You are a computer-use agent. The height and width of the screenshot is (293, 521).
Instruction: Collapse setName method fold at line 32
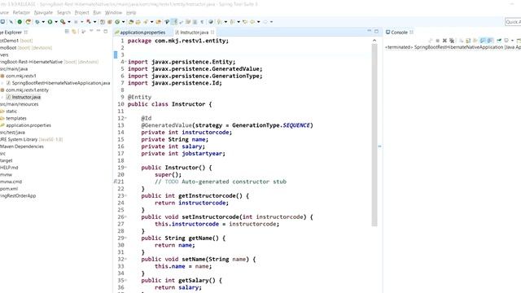[125, 259]
